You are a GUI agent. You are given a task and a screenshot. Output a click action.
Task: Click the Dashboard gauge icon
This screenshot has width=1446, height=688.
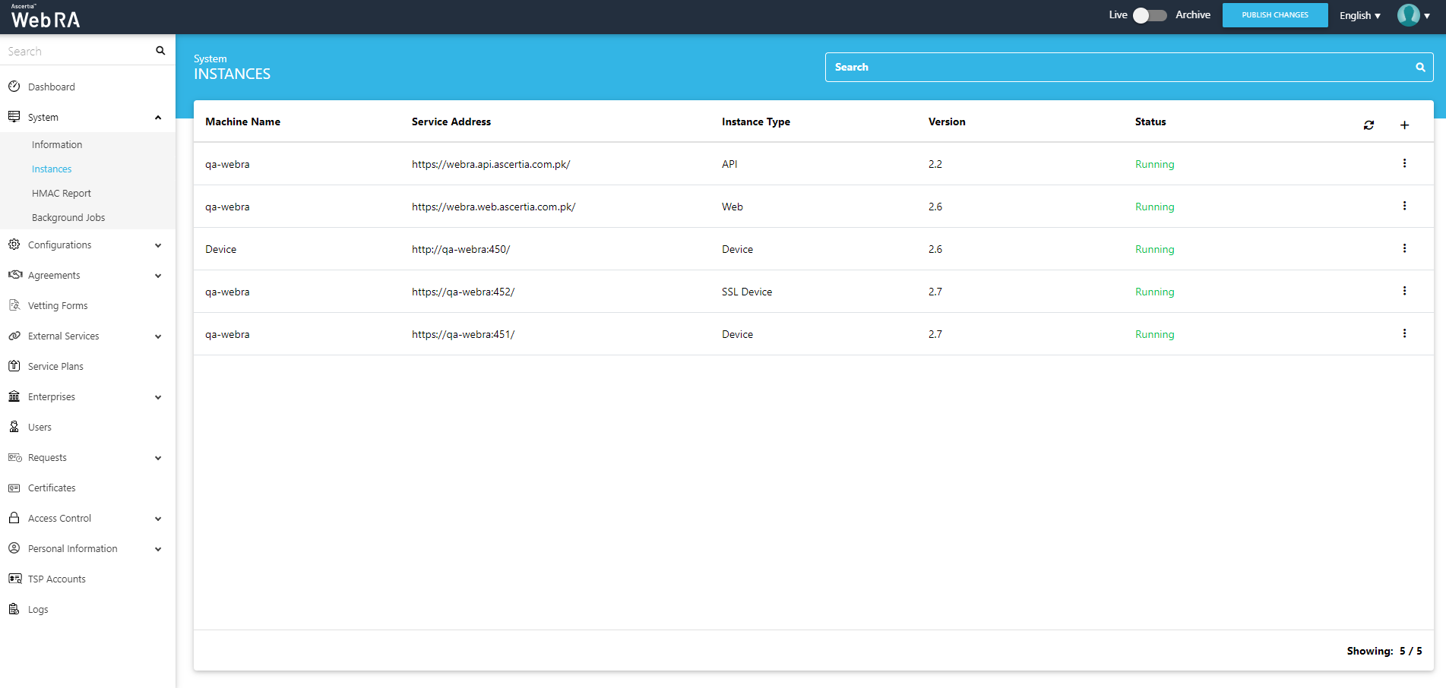pyautogui.click(x=14, y=87)
